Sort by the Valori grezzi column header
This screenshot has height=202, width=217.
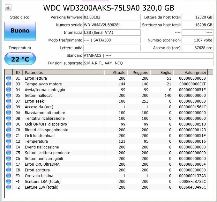pos(191,72)
